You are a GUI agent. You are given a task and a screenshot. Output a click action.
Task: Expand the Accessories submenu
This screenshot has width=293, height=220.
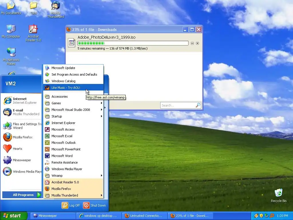click(73, 97)
